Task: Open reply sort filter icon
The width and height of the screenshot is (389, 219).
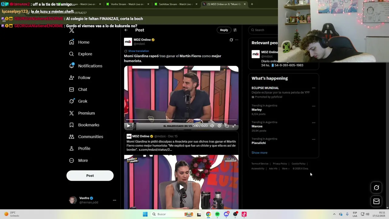Action: click(x=235, y=30)
